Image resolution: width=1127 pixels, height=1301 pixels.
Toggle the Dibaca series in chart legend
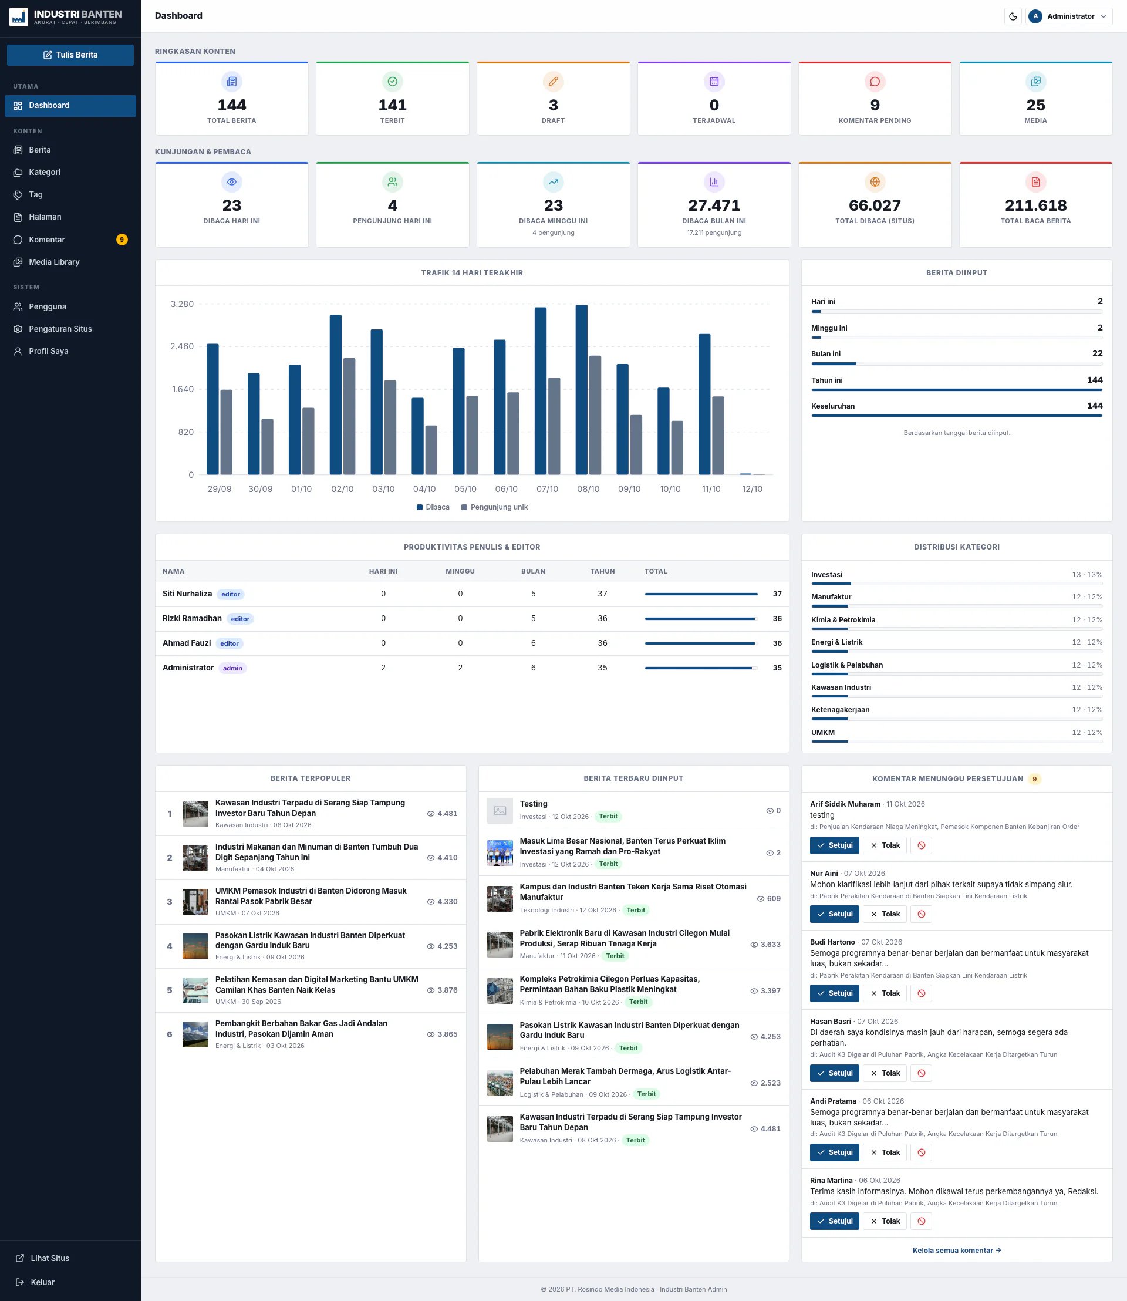(x=433, y=507)
